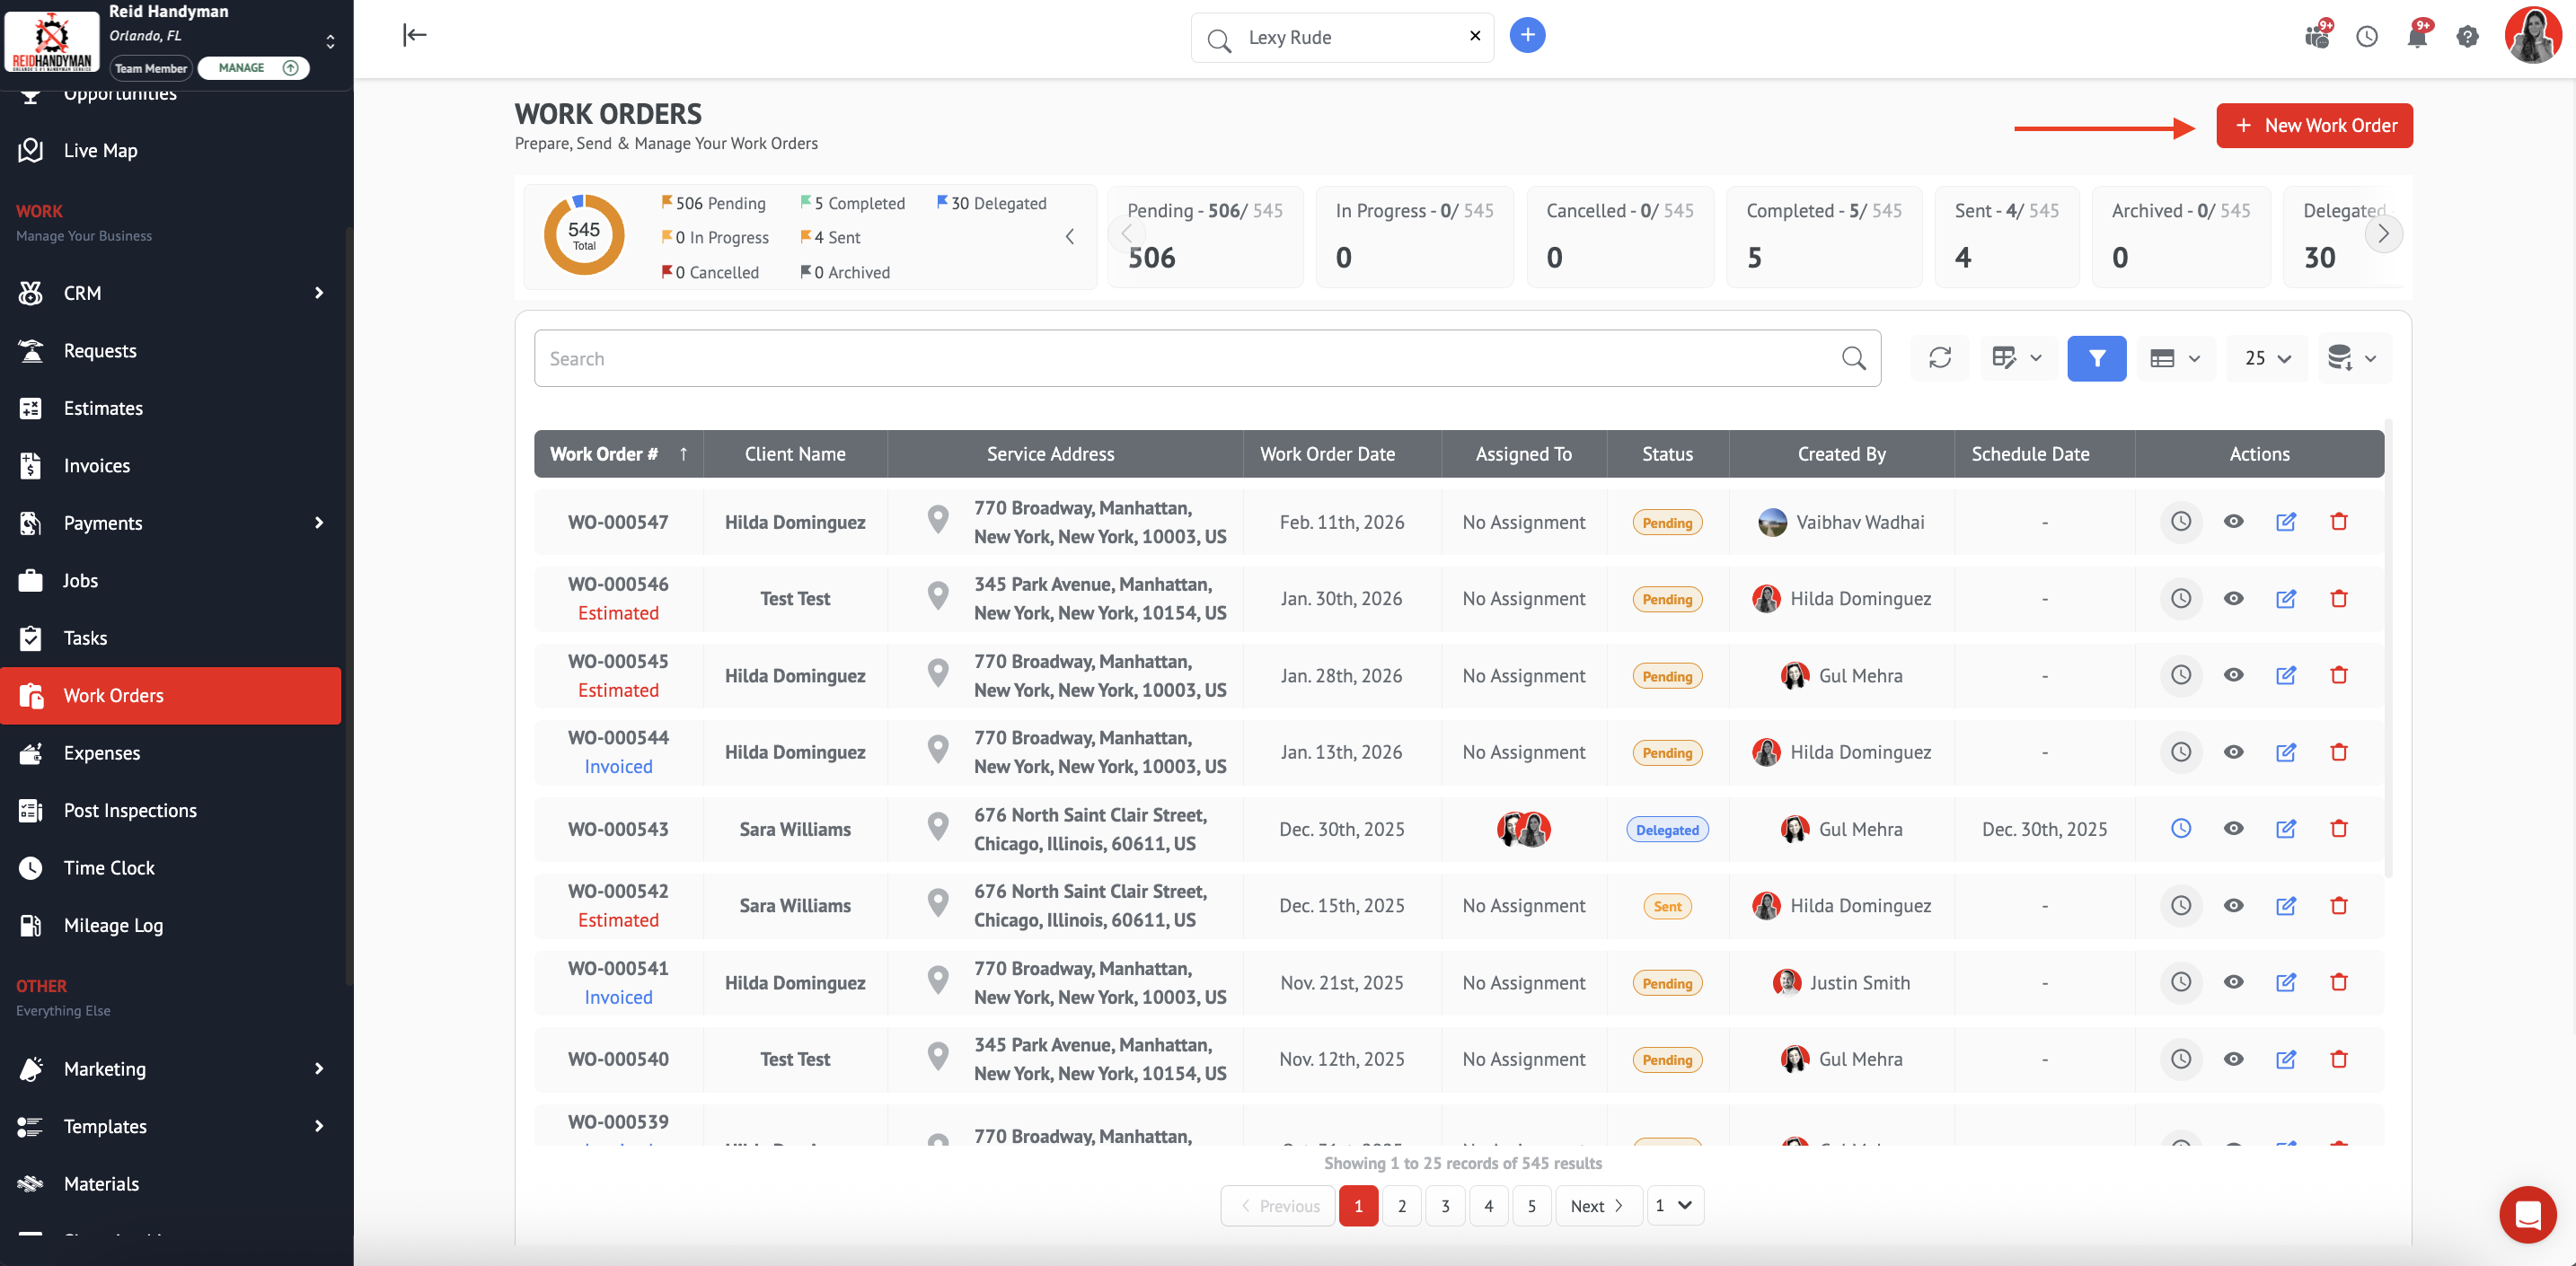Go to page 2 of results
Viewport: 2576px width, 1266px height.
tap(1401, 1206)
